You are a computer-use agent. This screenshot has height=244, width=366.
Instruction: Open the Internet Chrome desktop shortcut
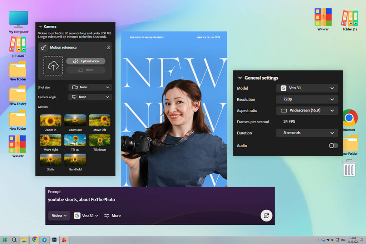pos(349,118)
